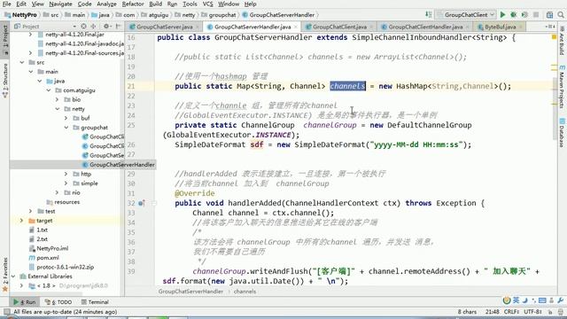Switch to GroupChatClientHandler.java tab
This screenshot has height=319, width=567.
(425, 27)
